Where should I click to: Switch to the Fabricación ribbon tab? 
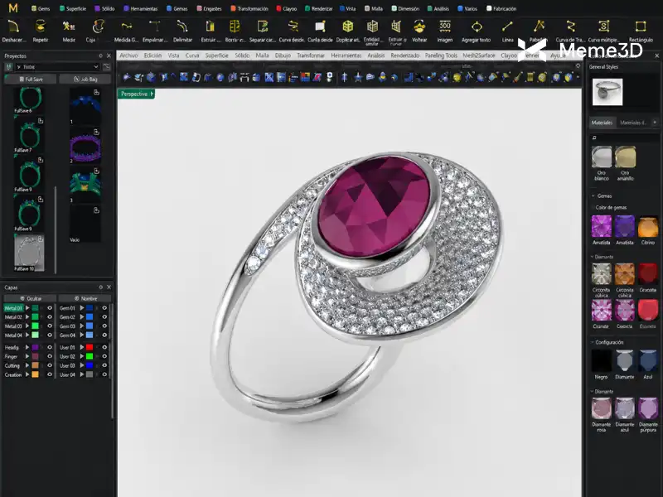[x=501, y=8]
